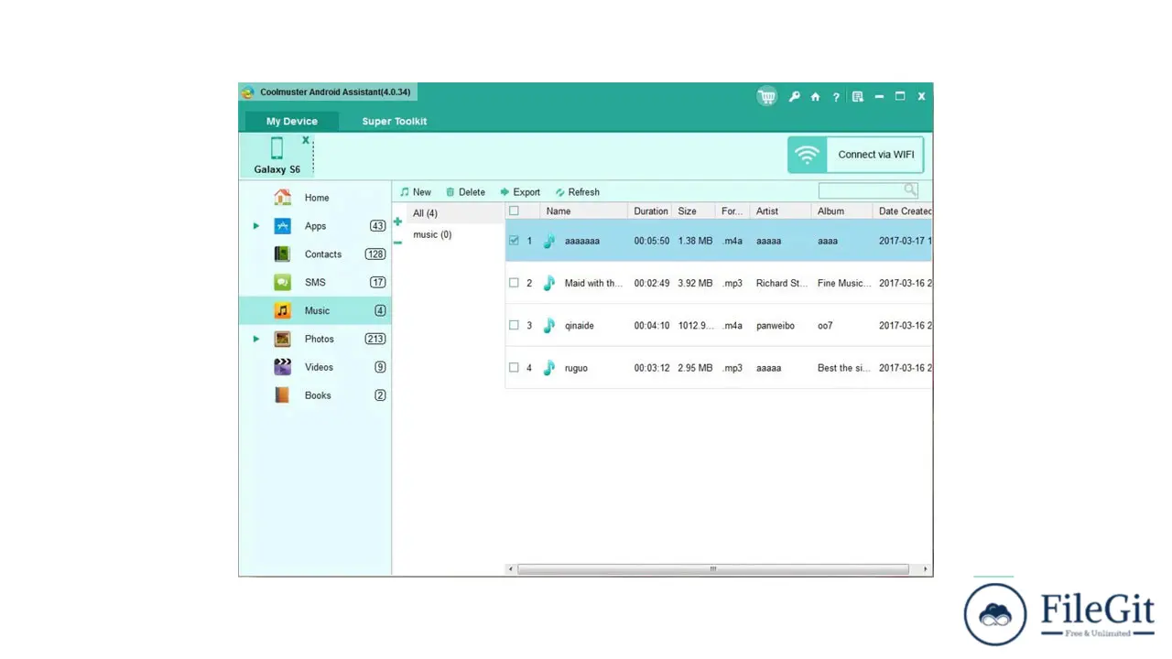
Task: Open the shopping cart purchase icon
Action: coord(766,96)
